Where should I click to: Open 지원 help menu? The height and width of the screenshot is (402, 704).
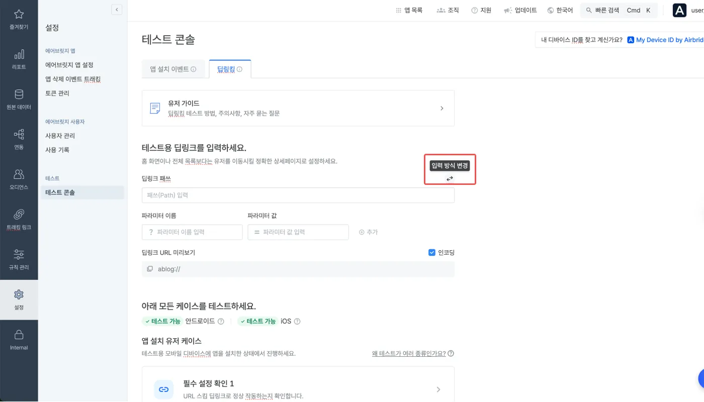tap(481, 10)
